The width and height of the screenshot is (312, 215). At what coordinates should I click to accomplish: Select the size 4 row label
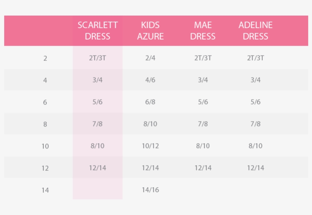pyautogui.click(x=45, y=81)
